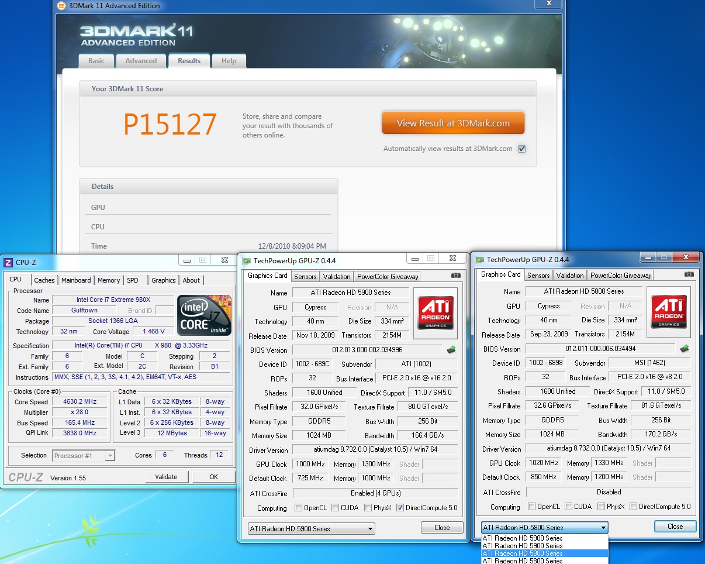Open PowerColor Giveaway tab in left GPU-Z
The height and width of the screenshot is (564, 705).
click(388, 277)
